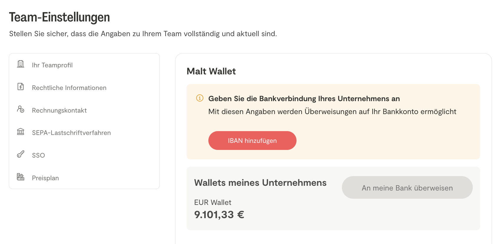Viewport: 494px width, 244px height.
Task: Click the Team-Einstellungen page title
Action: 59,17
